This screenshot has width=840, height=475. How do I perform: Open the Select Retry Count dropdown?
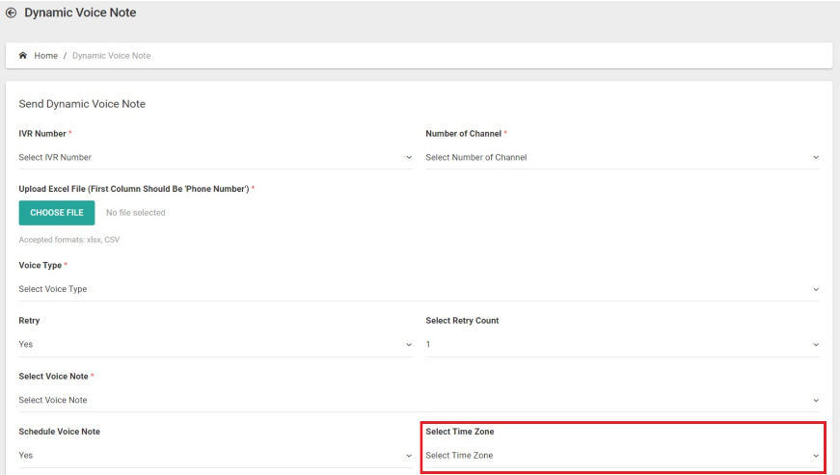[x=622, y=345]
